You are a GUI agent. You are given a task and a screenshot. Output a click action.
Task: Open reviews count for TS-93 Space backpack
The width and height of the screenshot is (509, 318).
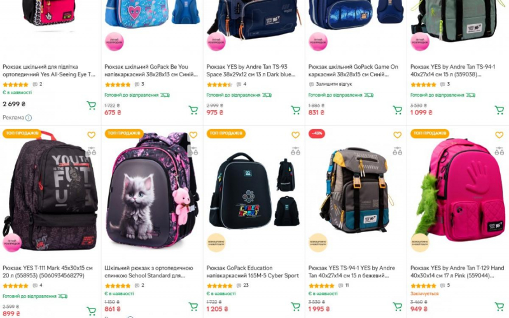pyautogui.click(x=242, y=84)
